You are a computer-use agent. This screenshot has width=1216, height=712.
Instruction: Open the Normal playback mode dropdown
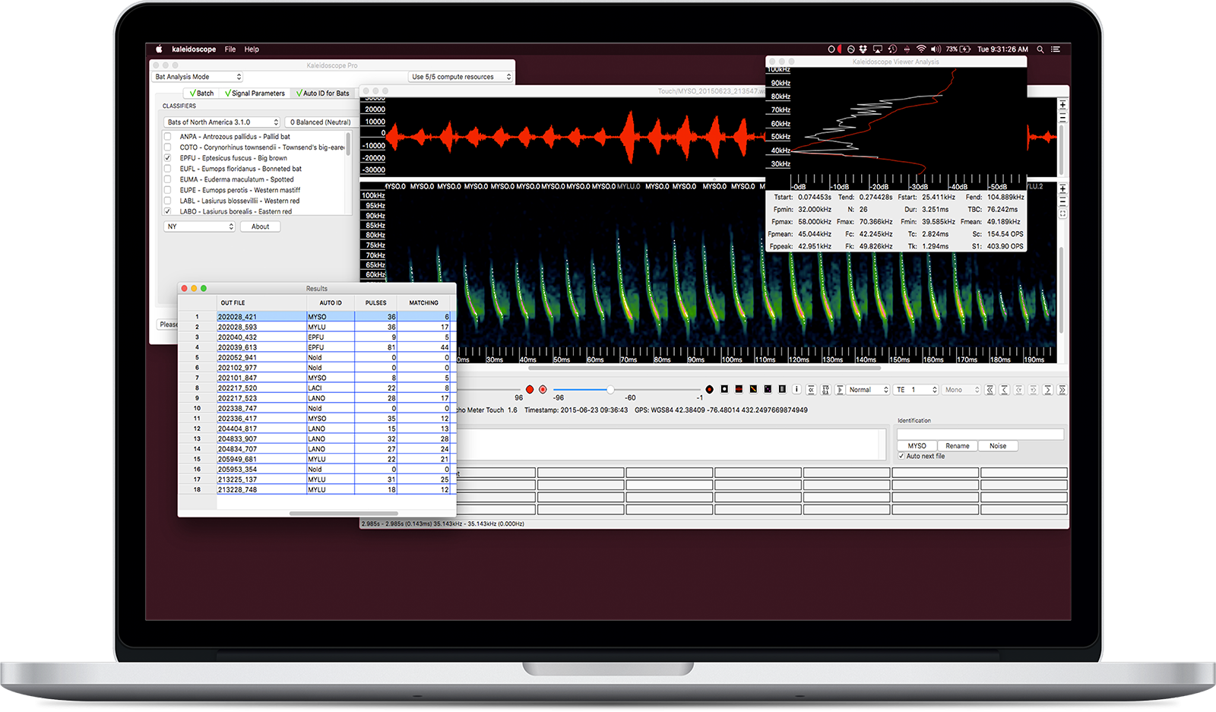pos(869,390)
